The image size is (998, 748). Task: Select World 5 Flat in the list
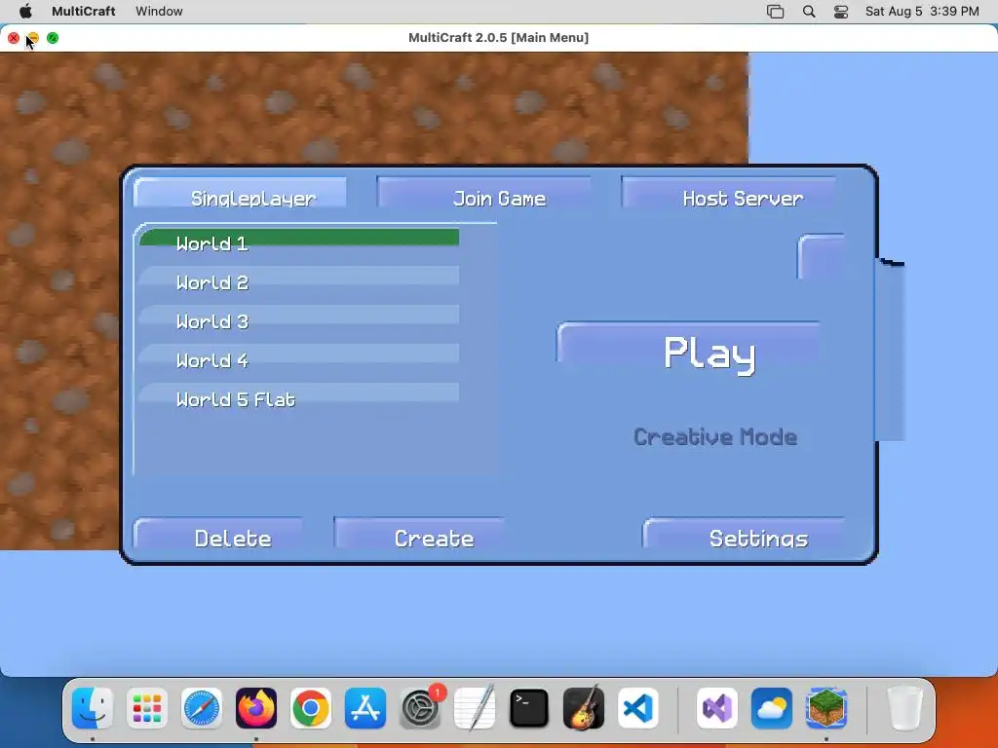pos(299,397)
